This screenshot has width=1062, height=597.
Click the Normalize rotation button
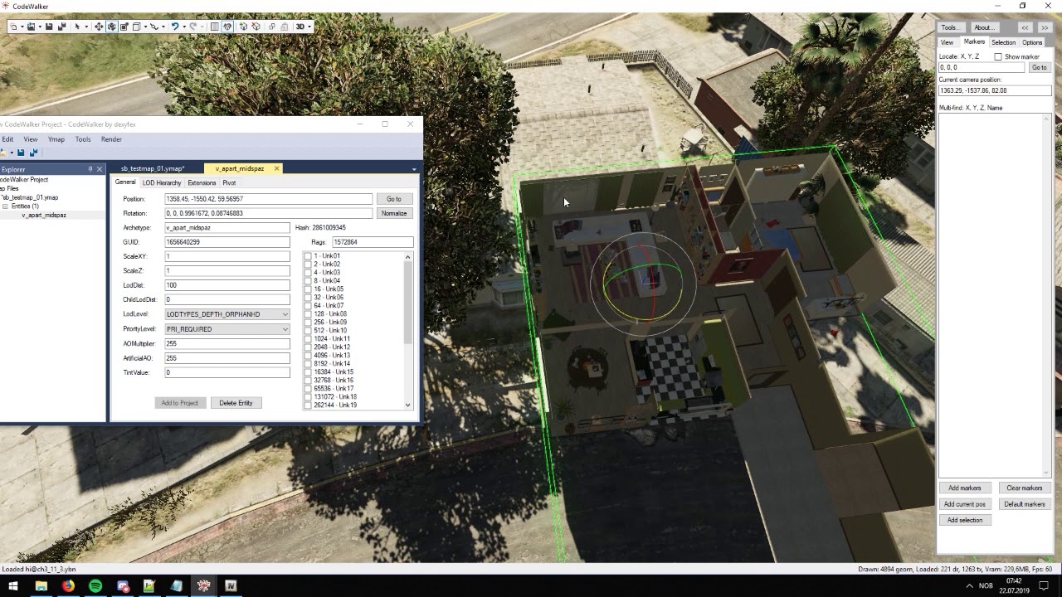click(393, 213)
